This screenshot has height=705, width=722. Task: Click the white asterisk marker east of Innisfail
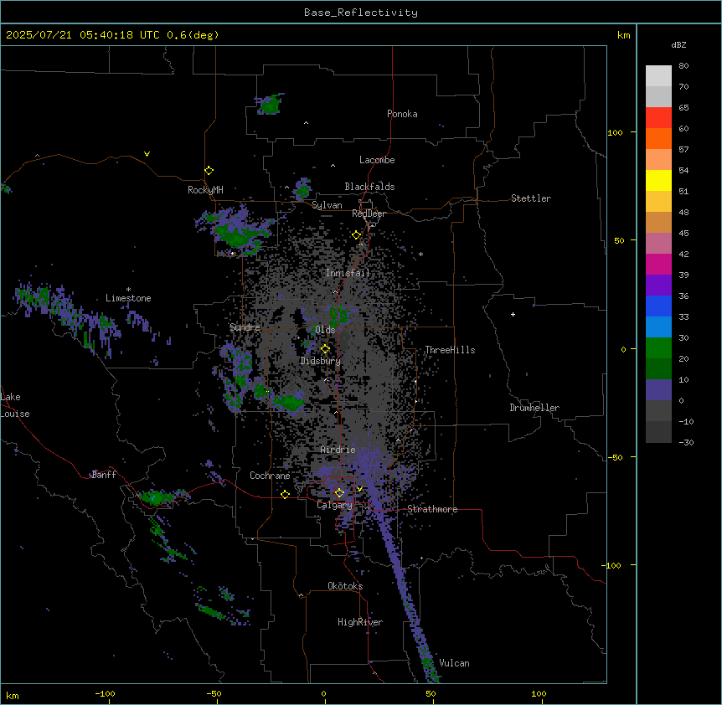coord(420,254)
